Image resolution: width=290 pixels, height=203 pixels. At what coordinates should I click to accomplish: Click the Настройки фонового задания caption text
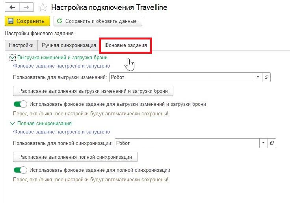click(x=39, y=34)
